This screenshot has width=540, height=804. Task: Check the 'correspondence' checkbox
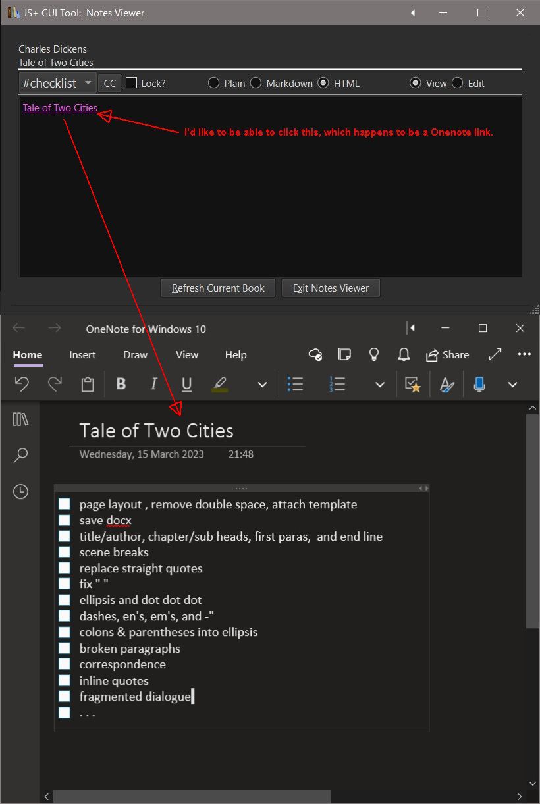click(x=64, y=664)
